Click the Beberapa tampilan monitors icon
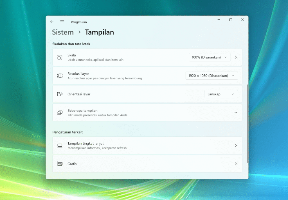This screenshot has width=288, height=200. click(60, 113)
